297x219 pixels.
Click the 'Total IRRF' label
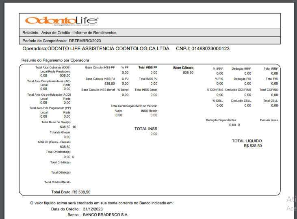point(271,69)
